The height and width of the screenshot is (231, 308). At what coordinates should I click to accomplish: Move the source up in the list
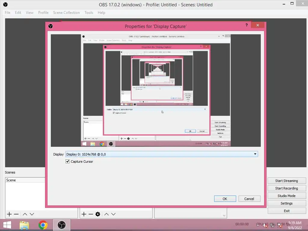tap(106, 214)
